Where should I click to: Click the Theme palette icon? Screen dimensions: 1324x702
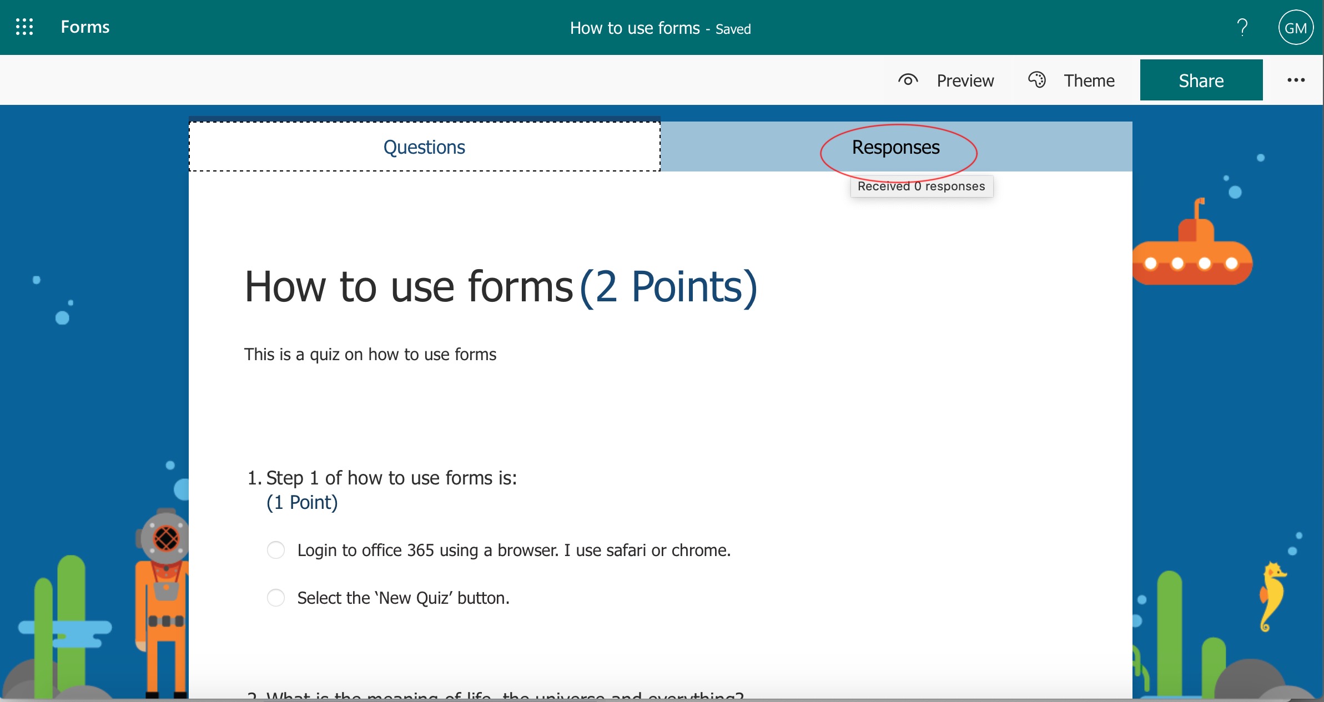[1036, 80]
